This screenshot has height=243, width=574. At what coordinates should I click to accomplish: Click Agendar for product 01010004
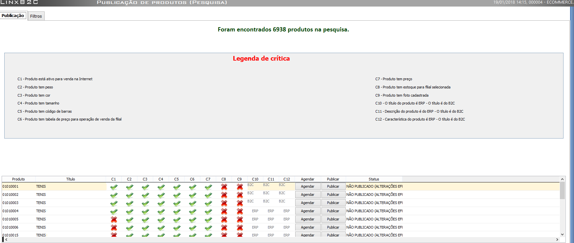coord(308,211)
